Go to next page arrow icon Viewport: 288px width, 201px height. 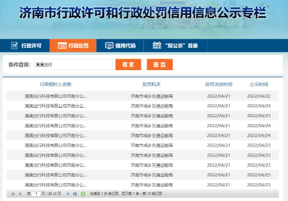tap(68, 194)
